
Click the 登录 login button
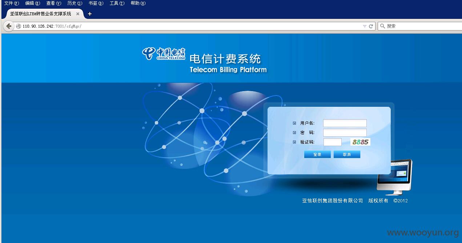click(317, 154)
